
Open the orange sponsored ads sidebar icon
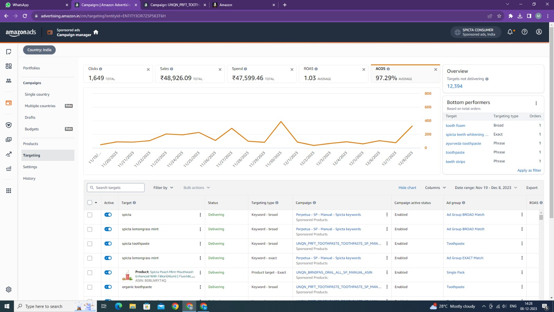(9, 103)
